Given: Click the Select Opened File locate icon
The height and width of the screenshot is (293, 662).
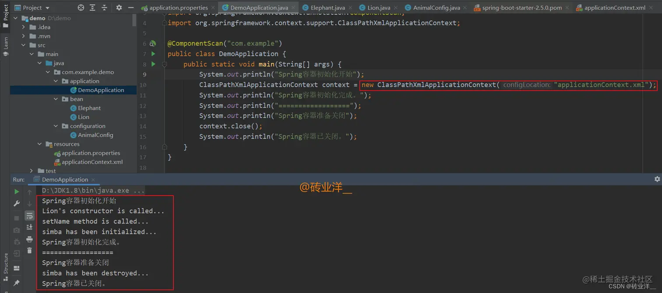Looking at the screenshot, I should point(81,7).
